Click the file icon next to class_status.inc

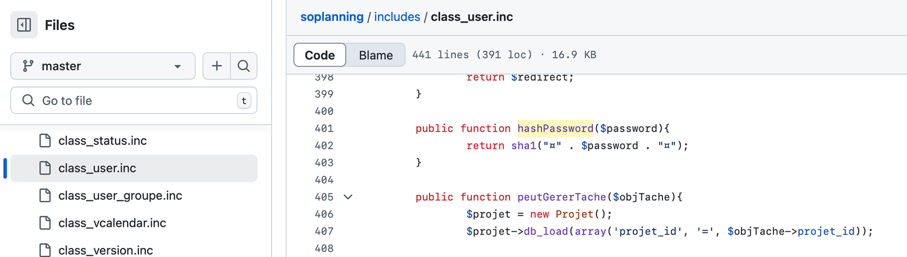(x=45, y=141)
